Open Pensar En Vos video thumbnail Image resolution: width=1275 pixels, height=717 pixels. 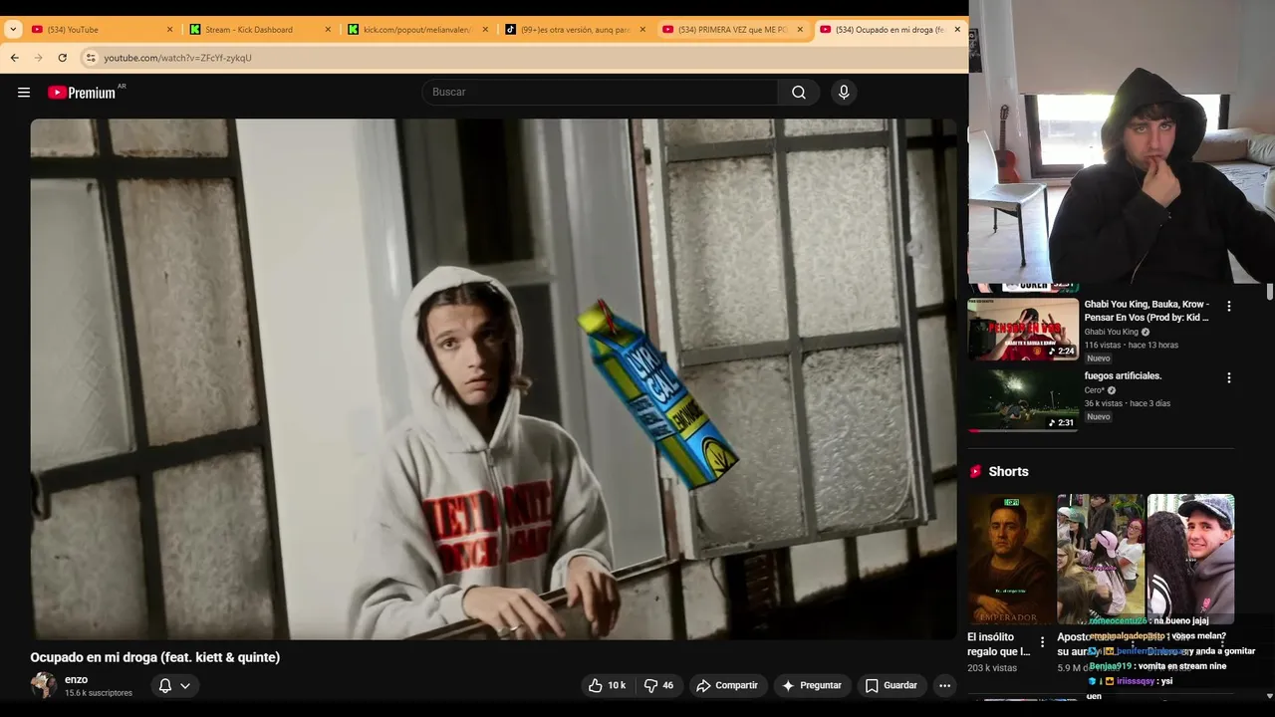coord(1023,329)
